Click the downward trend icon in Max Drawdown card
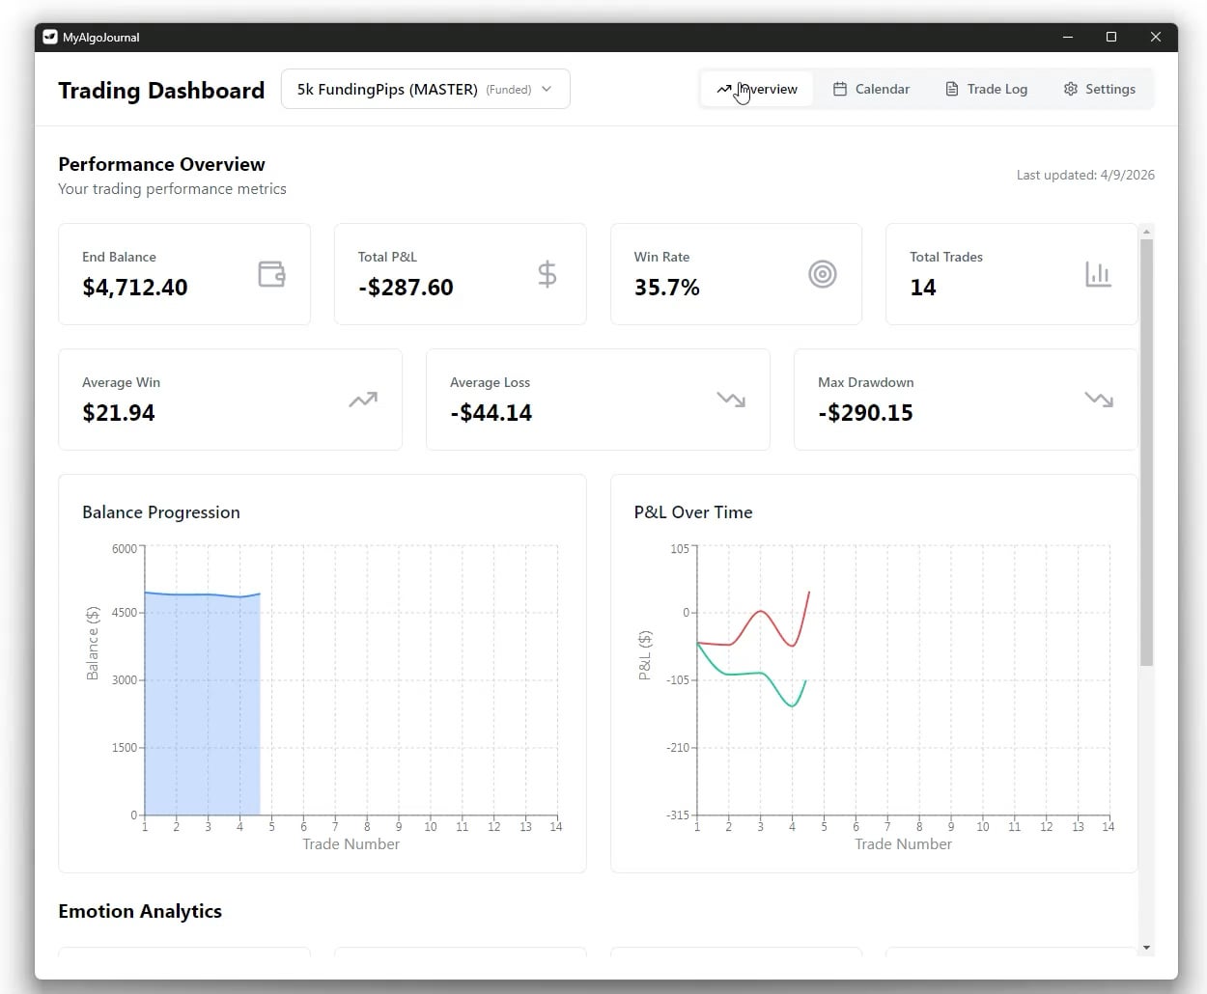This screenshot has width=1207, height=994. [1099, 400]
